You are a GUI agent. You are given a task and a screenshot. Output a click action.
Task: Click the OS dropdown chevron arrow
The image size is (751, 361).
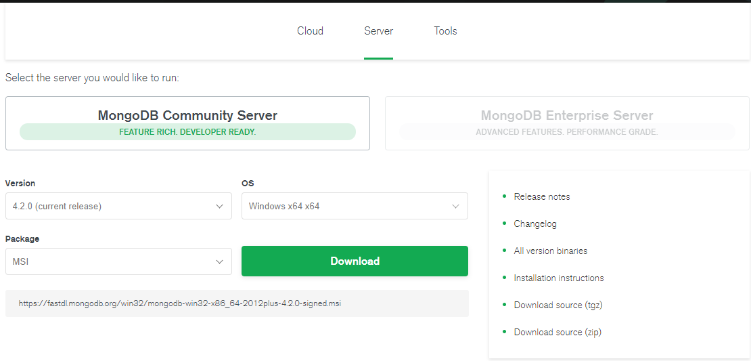click(455, 206)
